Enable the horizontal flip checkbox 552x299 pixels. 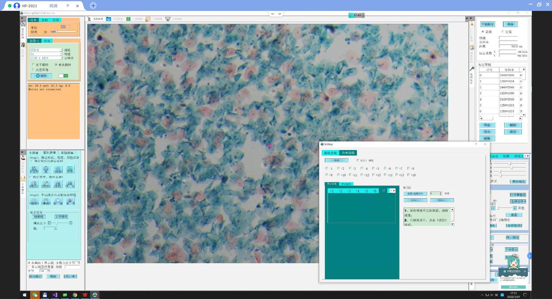34,65
